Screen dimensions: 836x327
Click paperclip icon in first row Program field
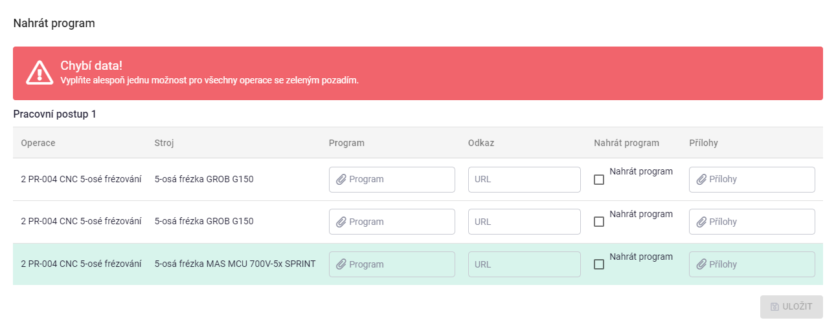click(x=341, y=180)
